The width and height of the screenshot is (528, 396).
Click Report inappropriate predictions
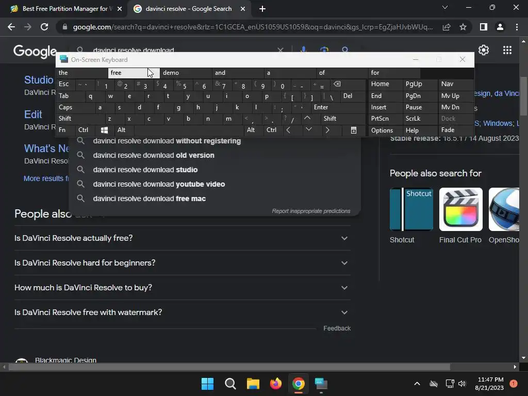[x=311, y=211]
